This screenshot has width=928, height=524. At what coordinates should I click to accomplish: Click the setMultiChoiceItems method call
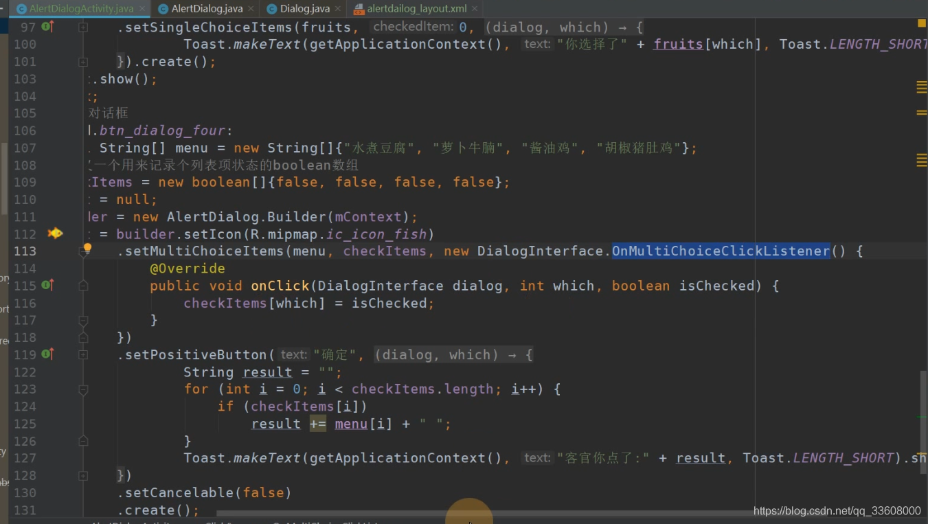pos(205,251)
